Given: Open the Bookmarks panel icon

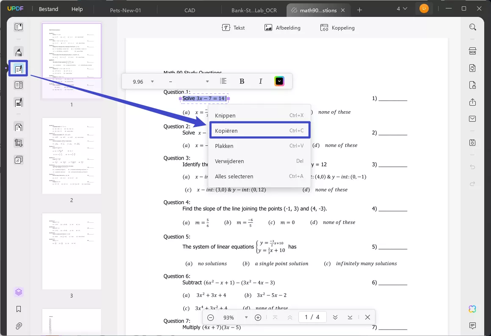Looking at the screenshot, I should [19, 309].
